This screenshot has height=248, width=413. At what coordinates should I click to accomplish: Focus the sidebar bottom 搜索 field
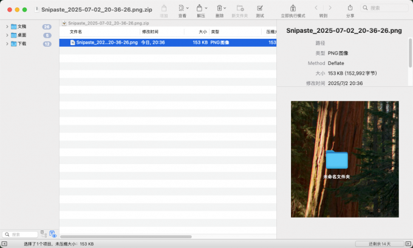pyautogui.click(x=20, y=234)
